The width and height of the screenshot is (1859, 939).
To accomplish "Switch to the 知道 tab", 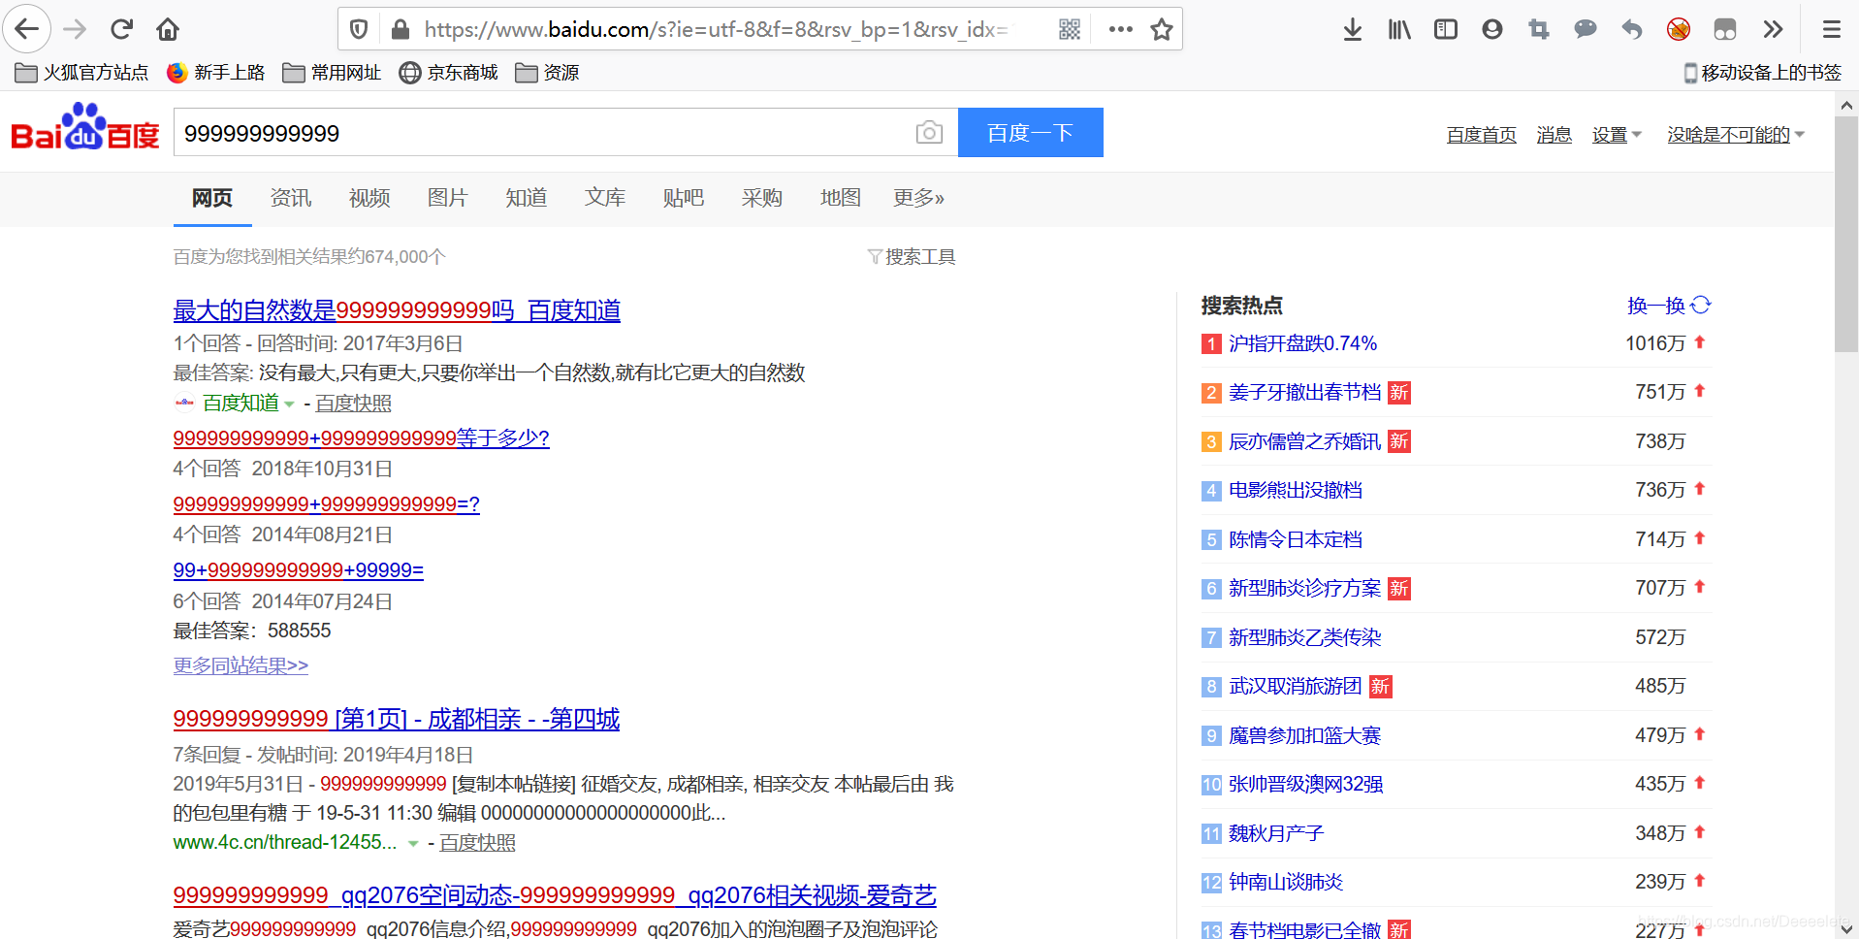I will pyautogui.click(x=527, y=198).
